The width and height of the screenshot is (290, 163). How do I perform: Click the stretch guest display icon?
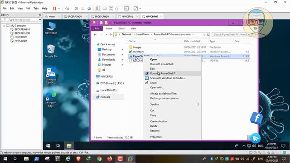pos(135,9)
